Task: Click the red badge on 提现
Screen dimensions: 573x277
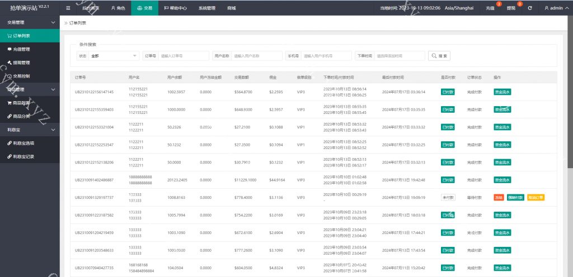Action: pyautogui.click(x=520, y=4)
